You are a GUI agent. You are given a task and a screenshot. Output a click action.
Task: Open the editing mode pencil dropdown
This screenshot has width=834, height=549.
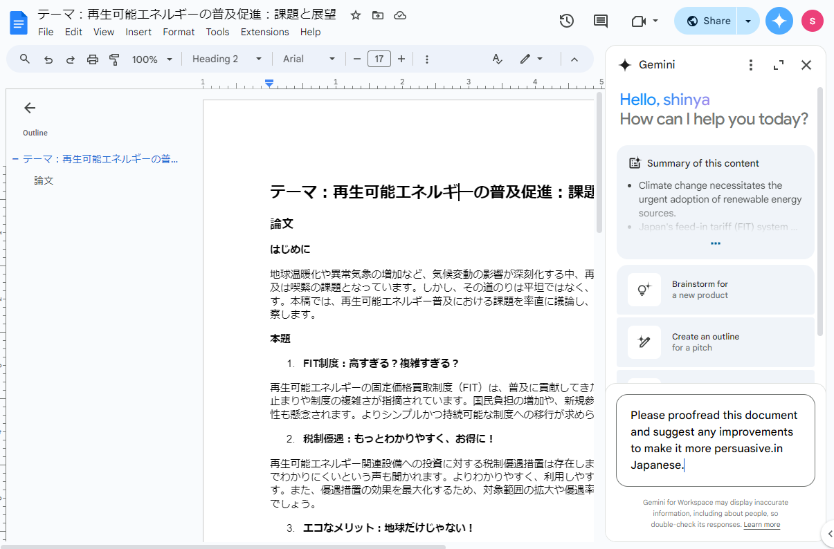532,59
